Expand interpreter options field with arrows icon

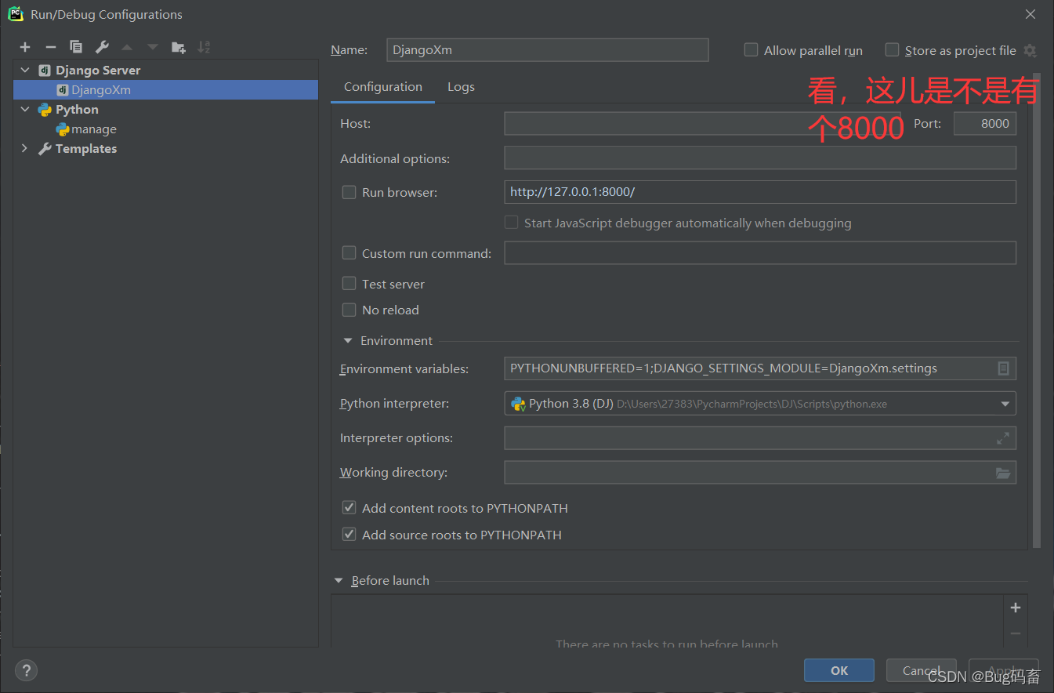click(1003, 438)
